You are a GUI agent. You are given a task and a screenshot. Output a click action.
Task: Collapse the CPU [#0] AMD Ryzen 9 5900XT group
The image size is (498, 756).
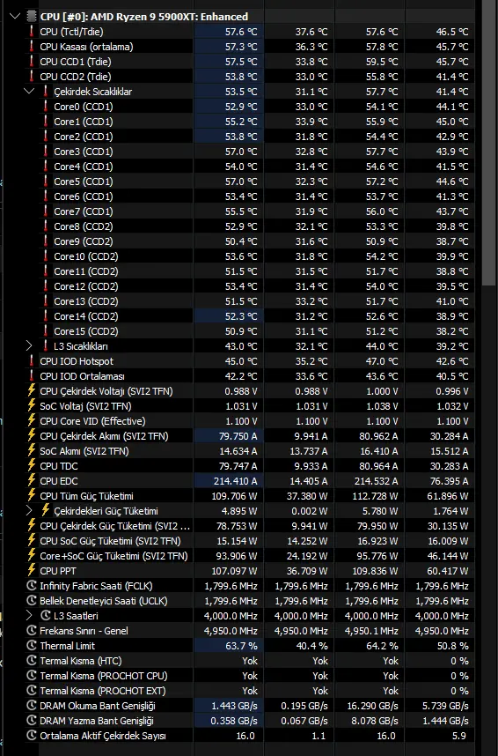15,17
